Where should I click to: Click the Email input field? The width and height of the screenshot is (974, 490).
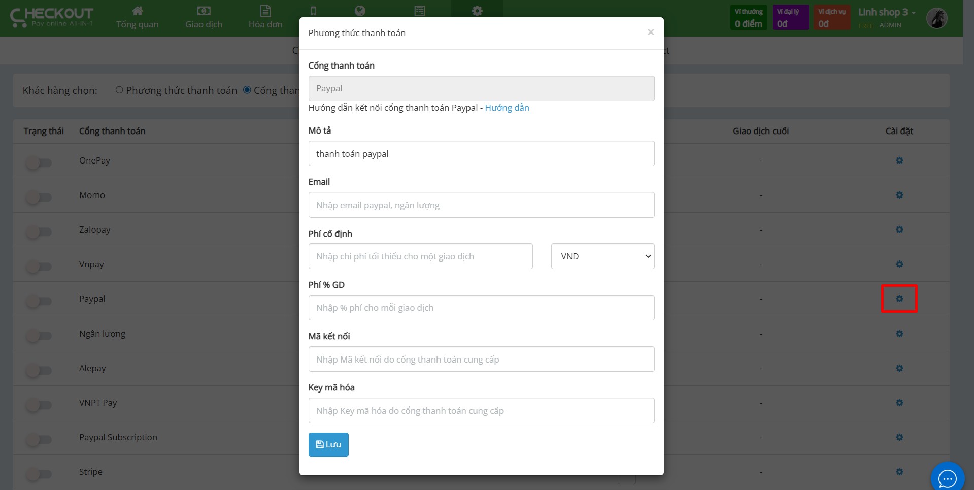pyautogui.click(x=481, y=205)
